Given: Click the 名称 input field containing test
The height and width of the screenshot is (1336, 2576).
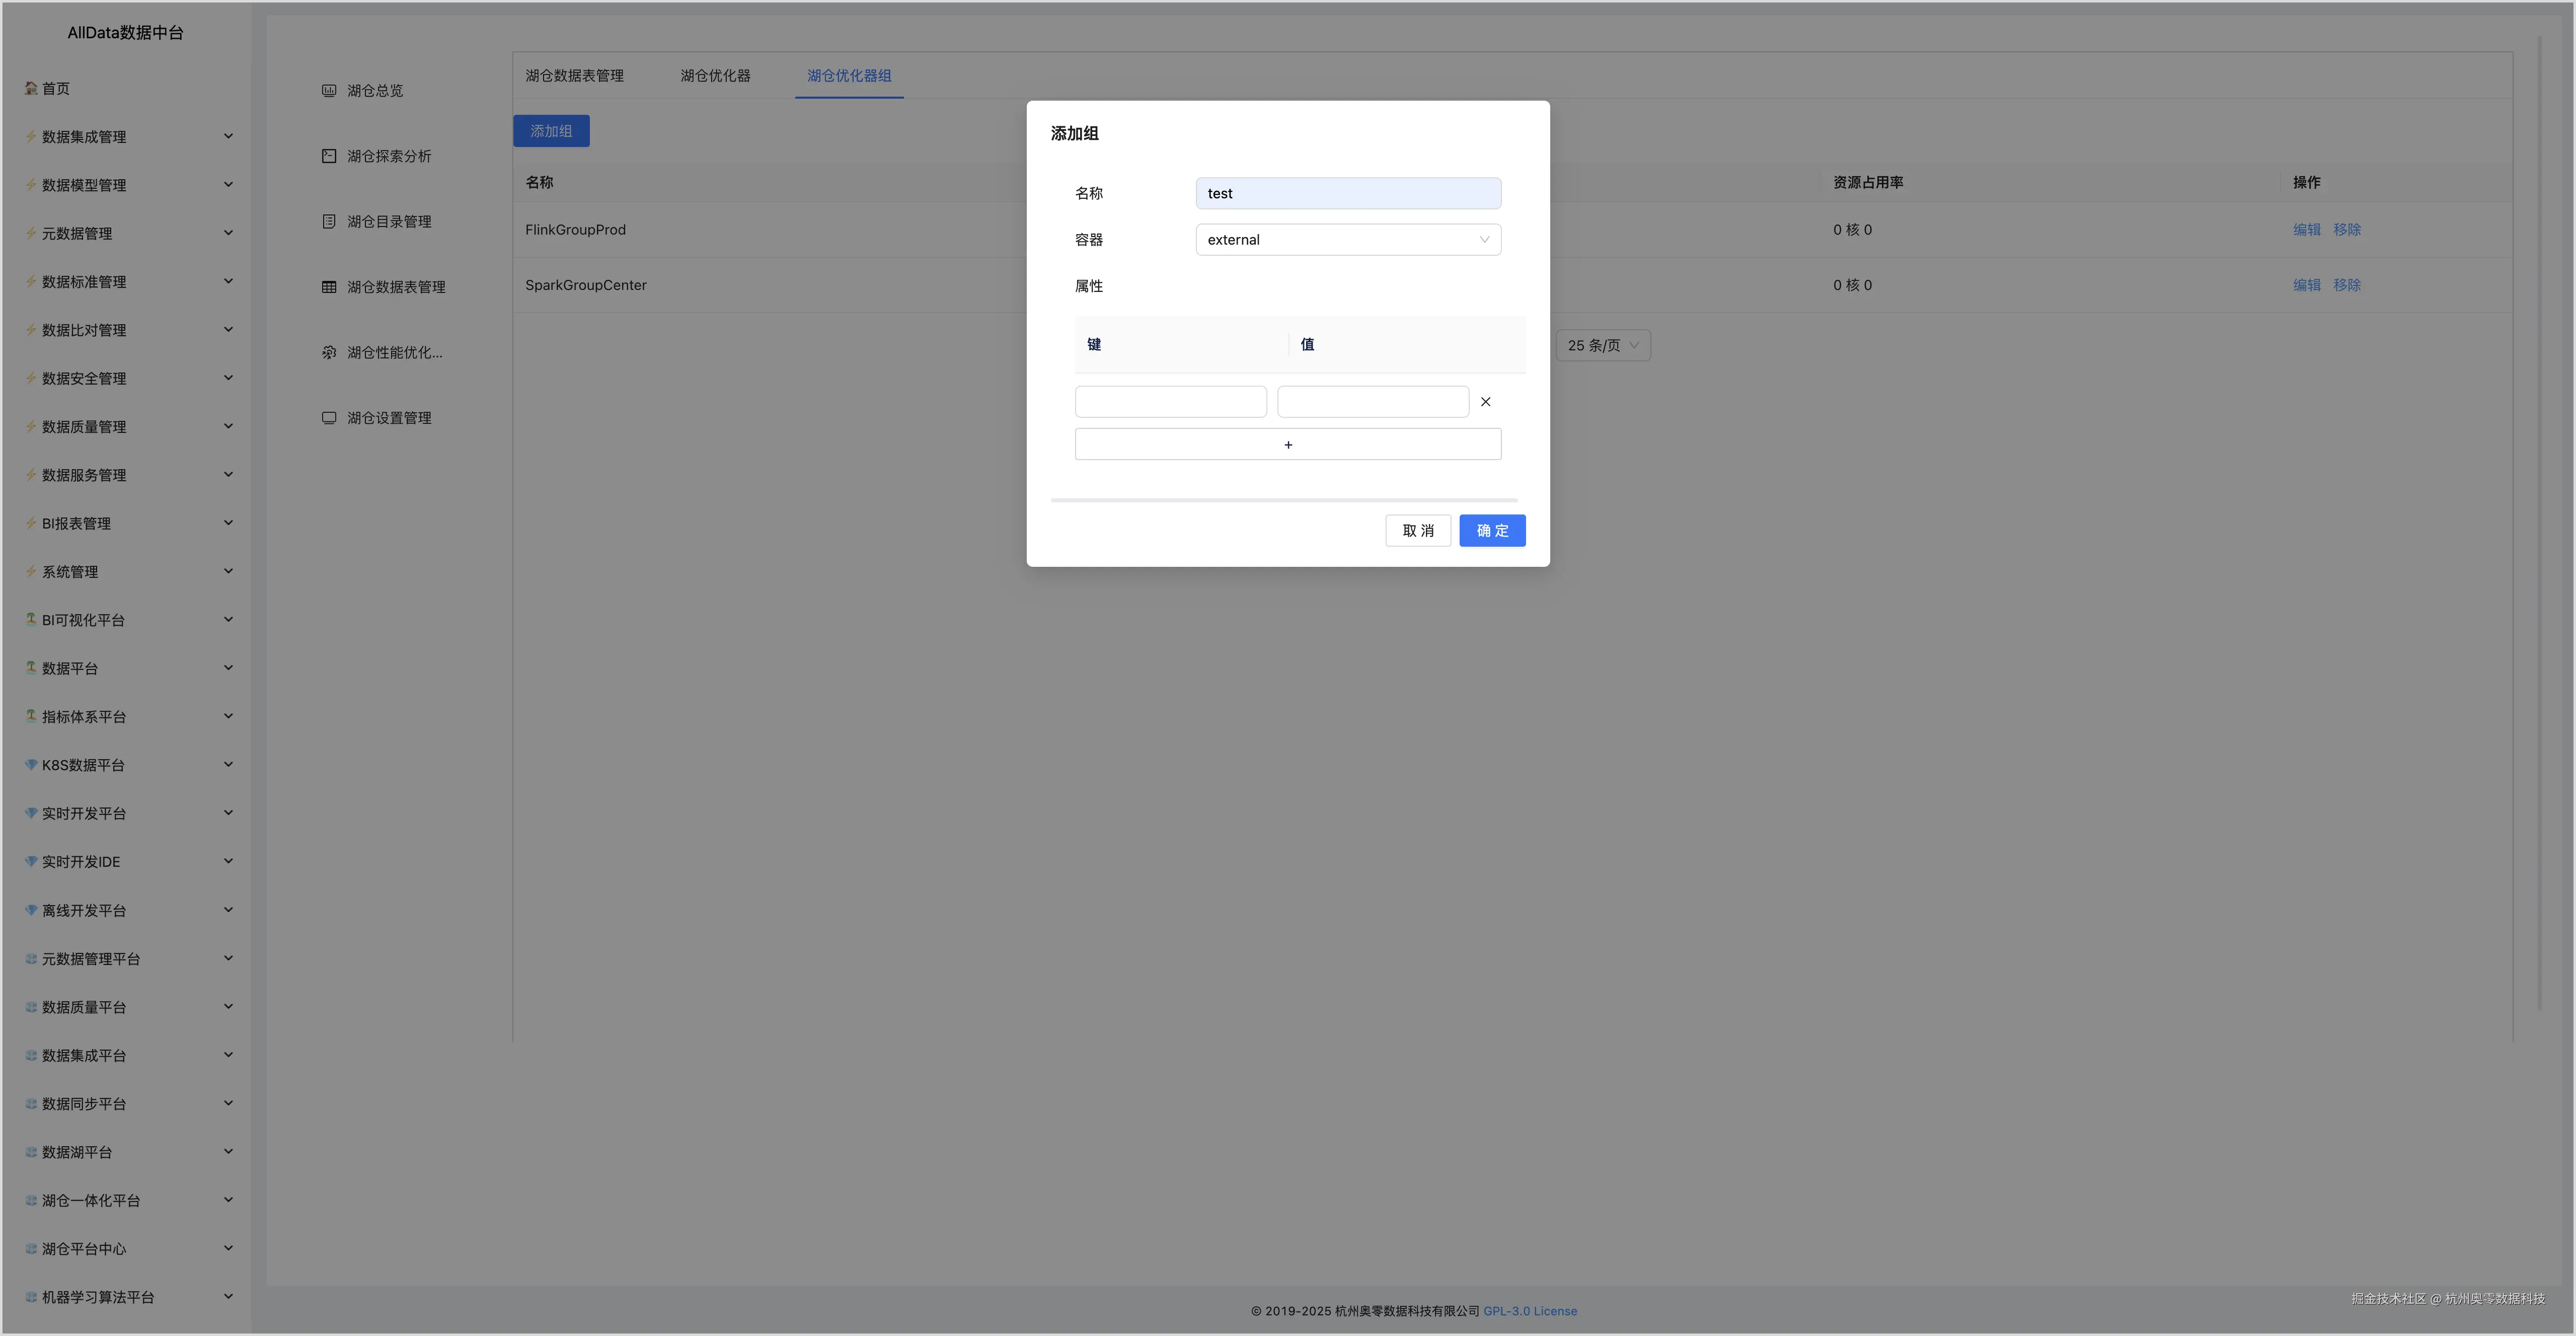Looking at the screenshot, I should [x=1347, y=194].
